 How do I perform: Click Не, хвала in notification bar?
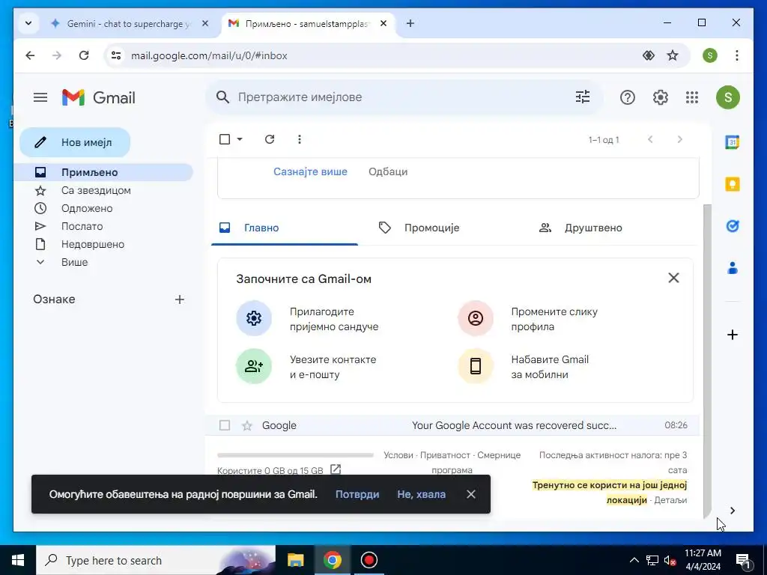[x=421, y=494]
